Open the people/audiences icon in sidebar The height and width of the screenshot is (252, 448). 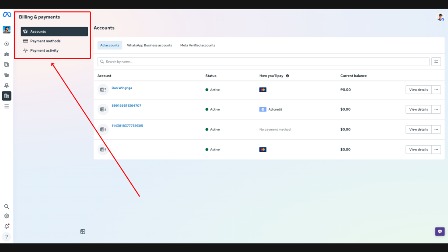point(7,54)
